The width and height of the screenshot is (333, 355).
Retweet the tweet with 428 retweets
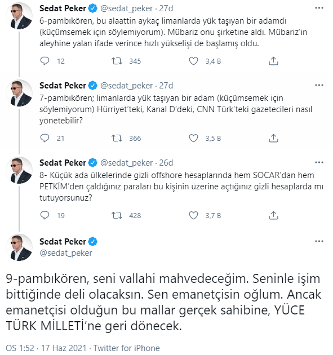117,215
